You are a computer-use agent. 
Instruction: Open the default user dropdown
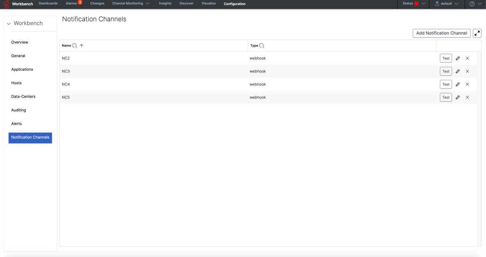coord(447,4)
